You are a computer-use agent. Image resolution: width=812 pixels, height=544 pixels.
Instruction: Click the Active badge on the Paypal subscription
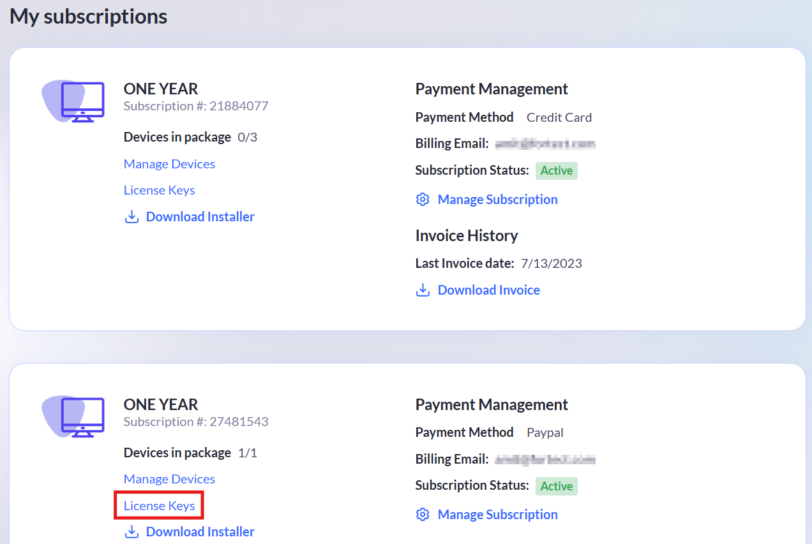556,486
